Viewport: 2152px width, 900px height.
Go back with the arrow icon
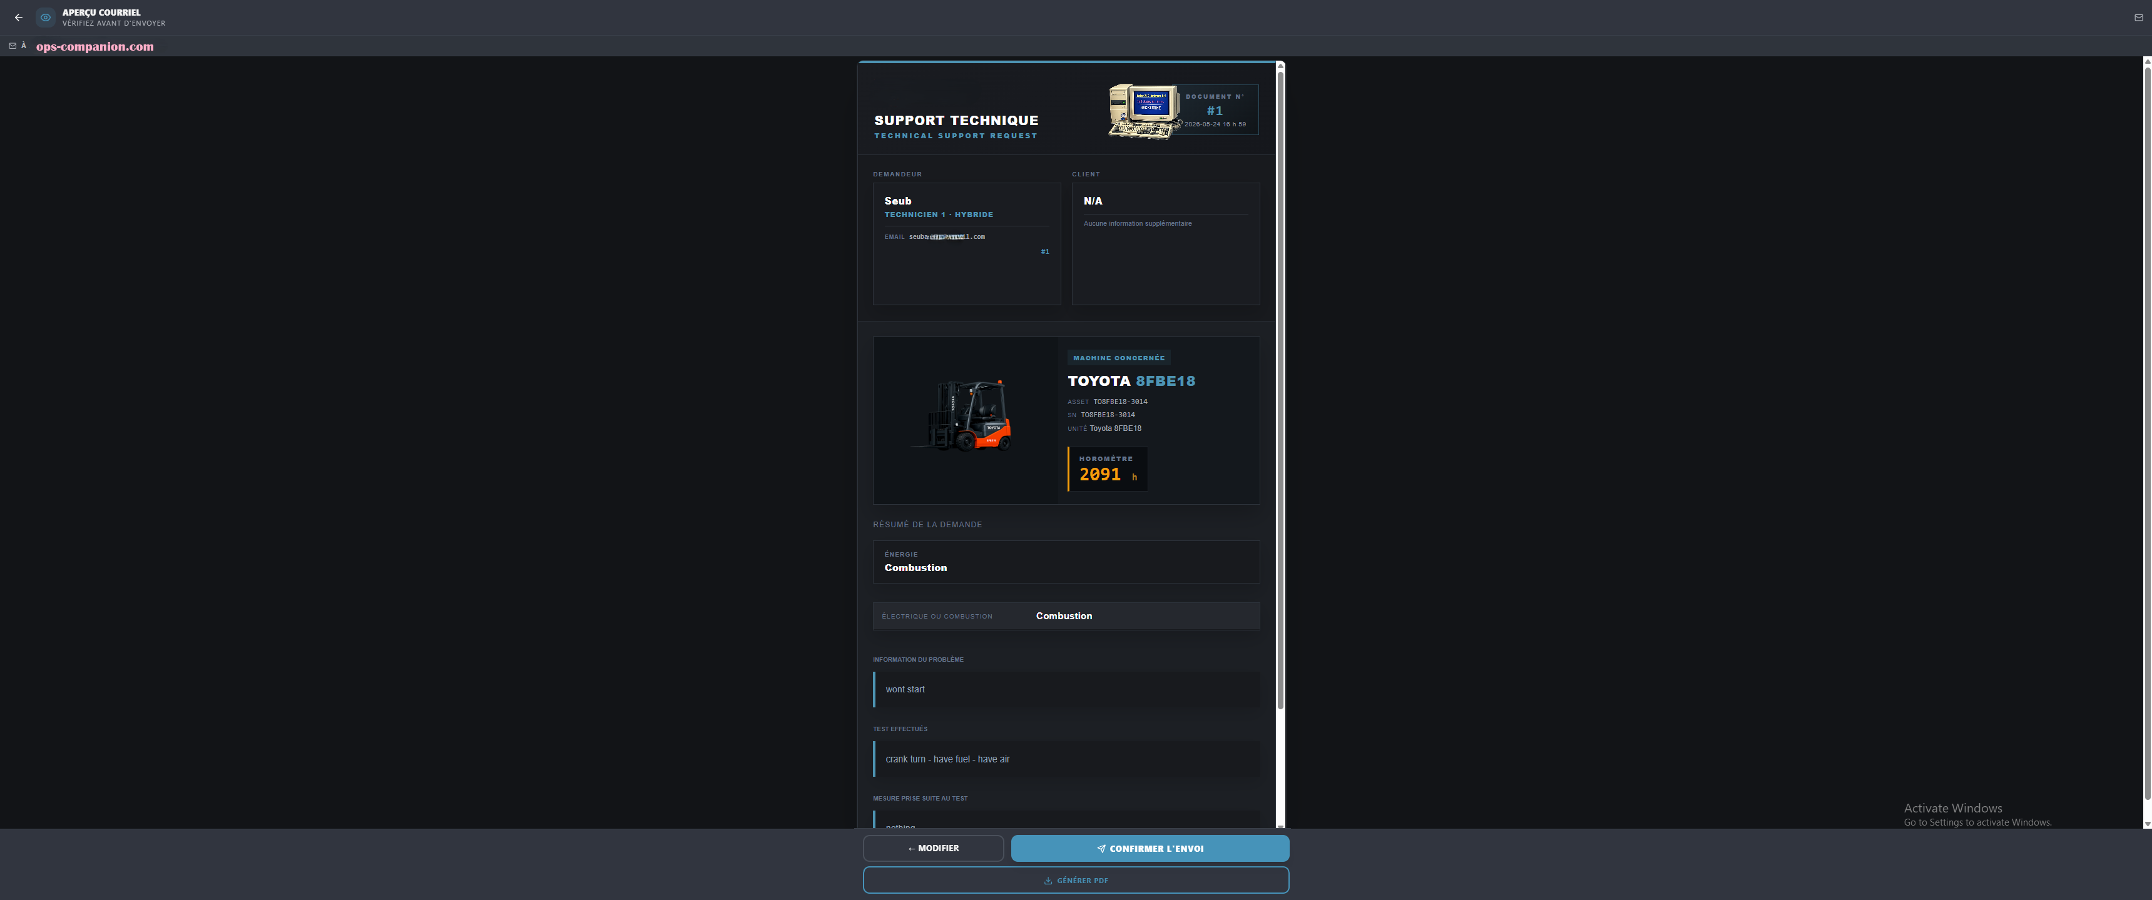click(x=18, y=18)
